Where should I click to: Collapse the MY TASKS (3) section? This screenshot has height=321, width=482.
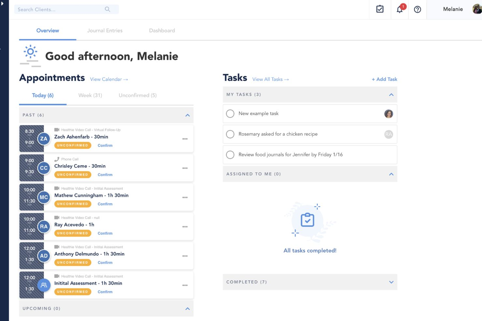391,95
